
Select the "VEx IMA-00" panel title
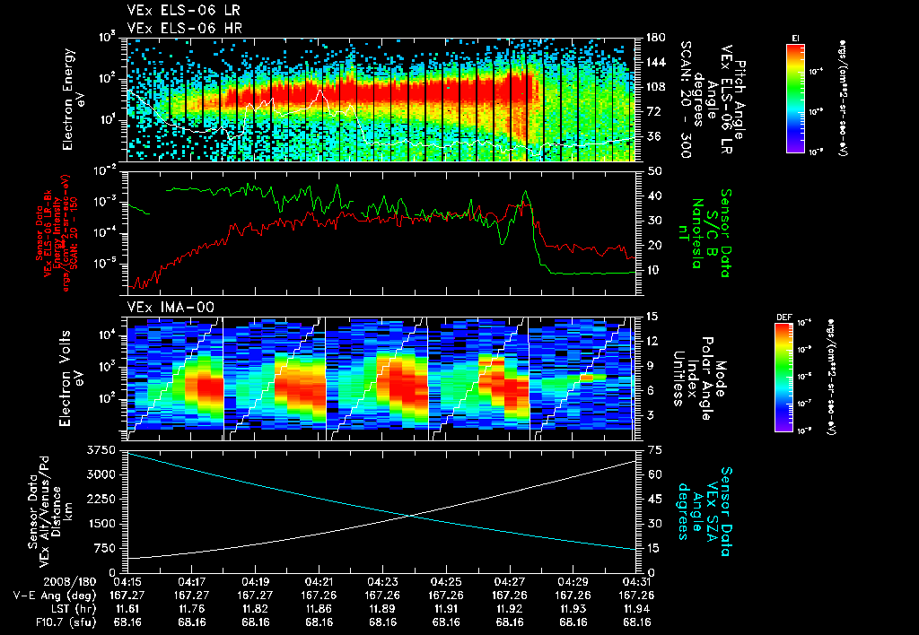[171, 308]
